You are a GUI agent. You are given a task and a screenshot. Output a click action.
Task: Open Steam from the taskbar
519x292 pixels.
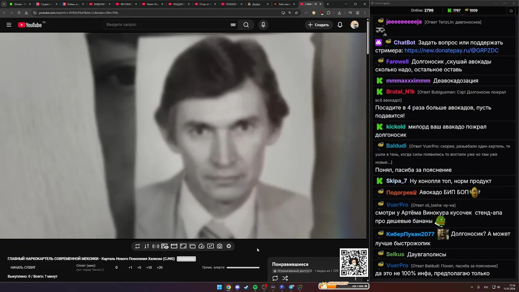(246, 287)
